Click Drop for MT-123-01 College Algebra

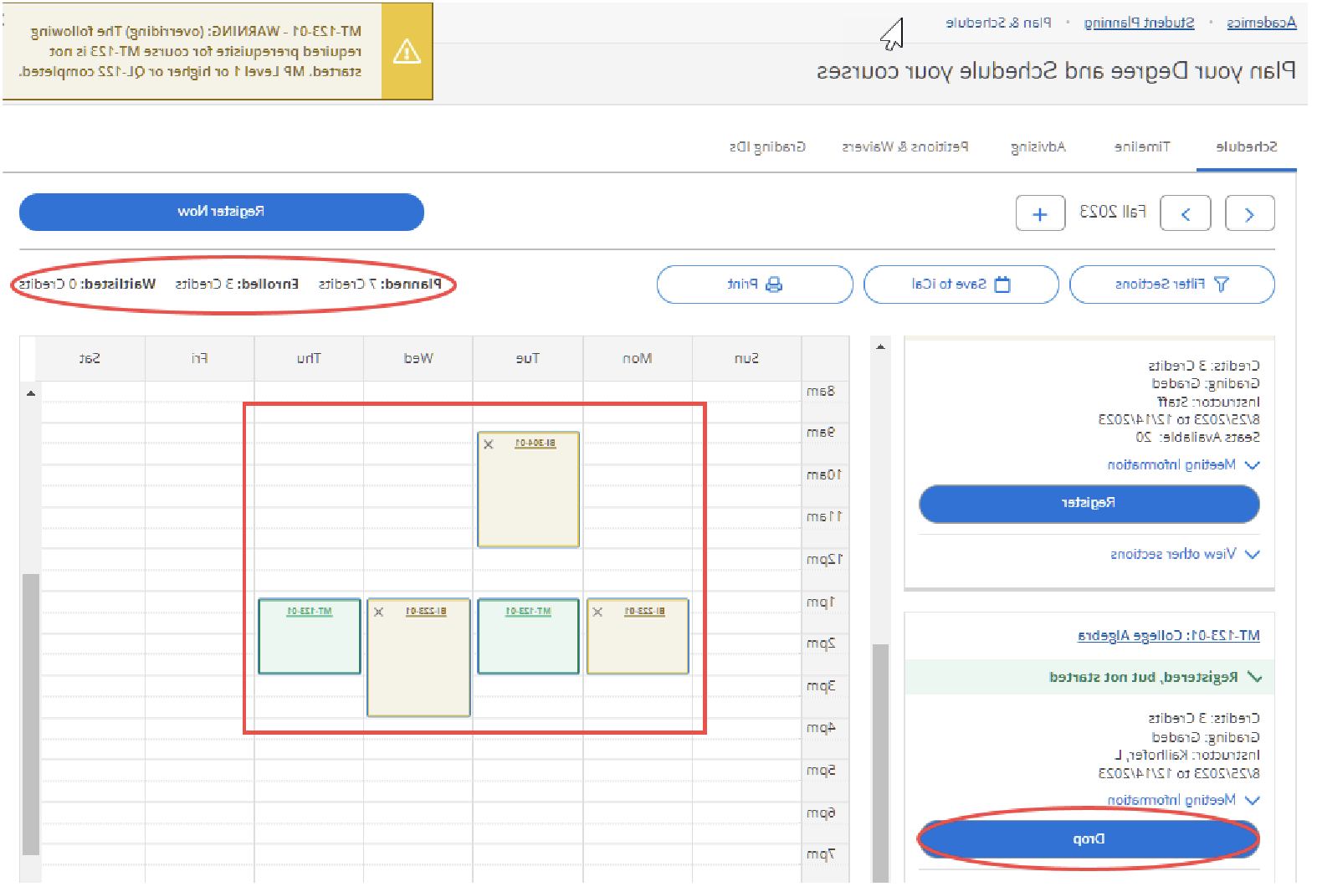click(x=1089, y=838)
